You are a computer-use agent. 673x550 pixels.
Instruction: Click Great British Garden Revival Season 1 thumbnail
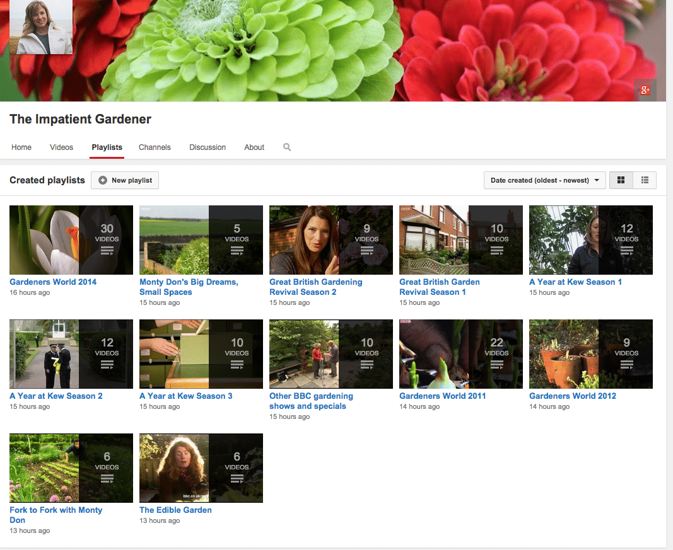pyautogui.click(x=461, y=240)
